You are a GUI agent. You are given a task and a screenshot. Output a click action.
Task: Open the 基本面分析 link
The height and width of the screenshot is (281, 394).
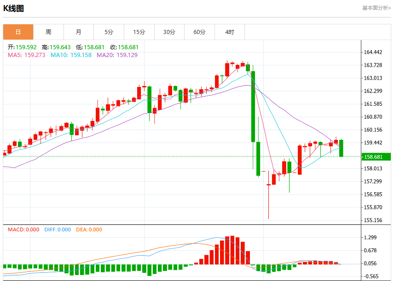point(377,8)
